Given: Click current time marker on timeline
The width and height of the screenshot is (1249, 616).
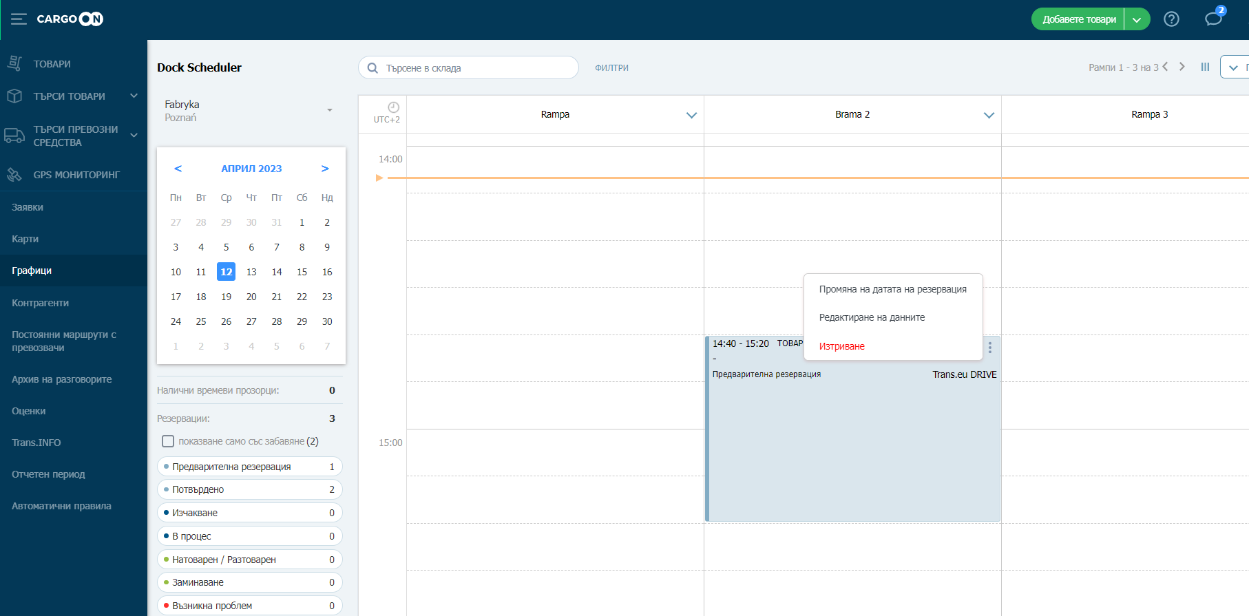Looking at the screenshot, I should (379, 178).
